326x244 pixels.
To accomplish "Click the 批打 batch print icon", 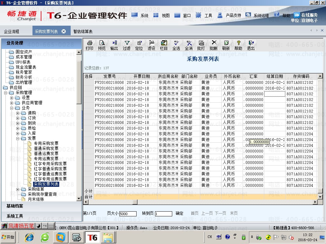I will click(x=201, y=45).
